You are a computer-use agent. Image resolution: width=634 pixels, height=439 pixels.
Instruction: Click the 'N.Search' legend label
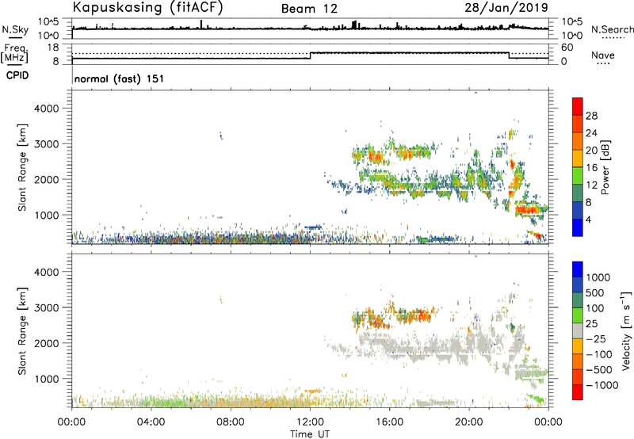click(x=613, y=29)
